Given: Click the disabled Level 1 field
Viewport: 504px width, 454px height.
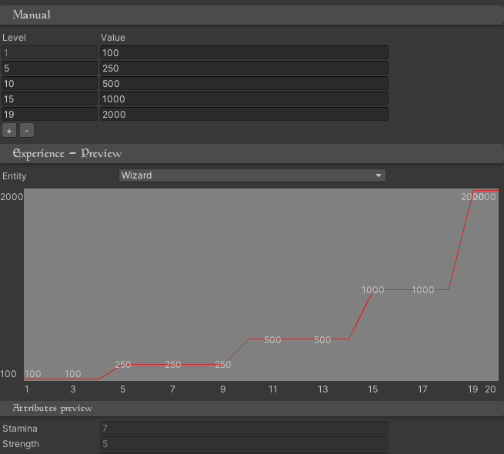Looking at the screenshot, I should 49,52.
